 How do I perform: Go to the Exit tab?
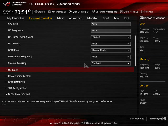[x=127, y=18]
